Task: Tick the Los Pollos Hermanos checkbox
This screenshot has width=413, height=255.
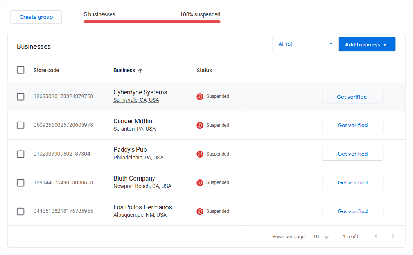Action: 21,211
